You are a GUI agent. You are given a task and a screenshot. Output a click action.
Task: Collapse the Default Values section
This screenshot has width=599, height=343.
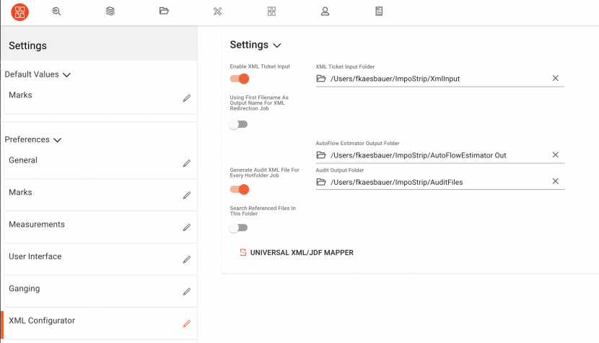[67, 74]
